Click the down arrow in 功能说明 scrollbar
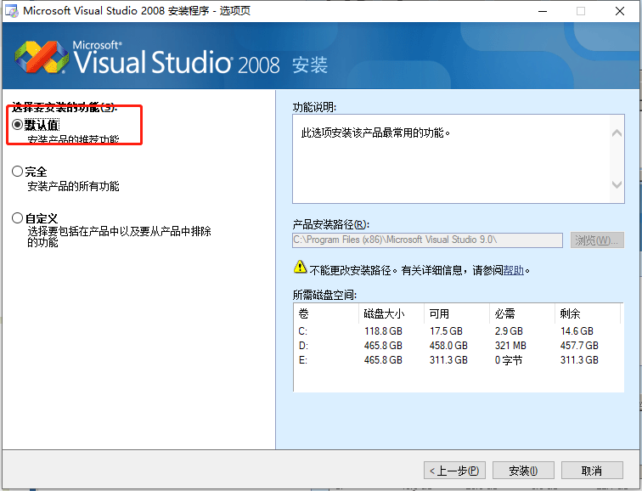 [x=617, y=185]
